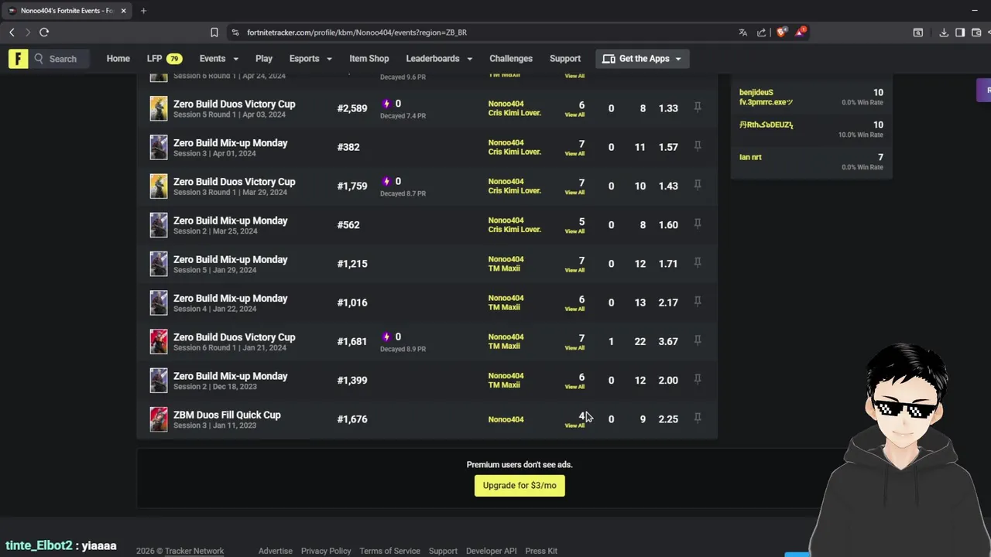Click the event image for Victory Cup Apr 03

tap(159, 108)
